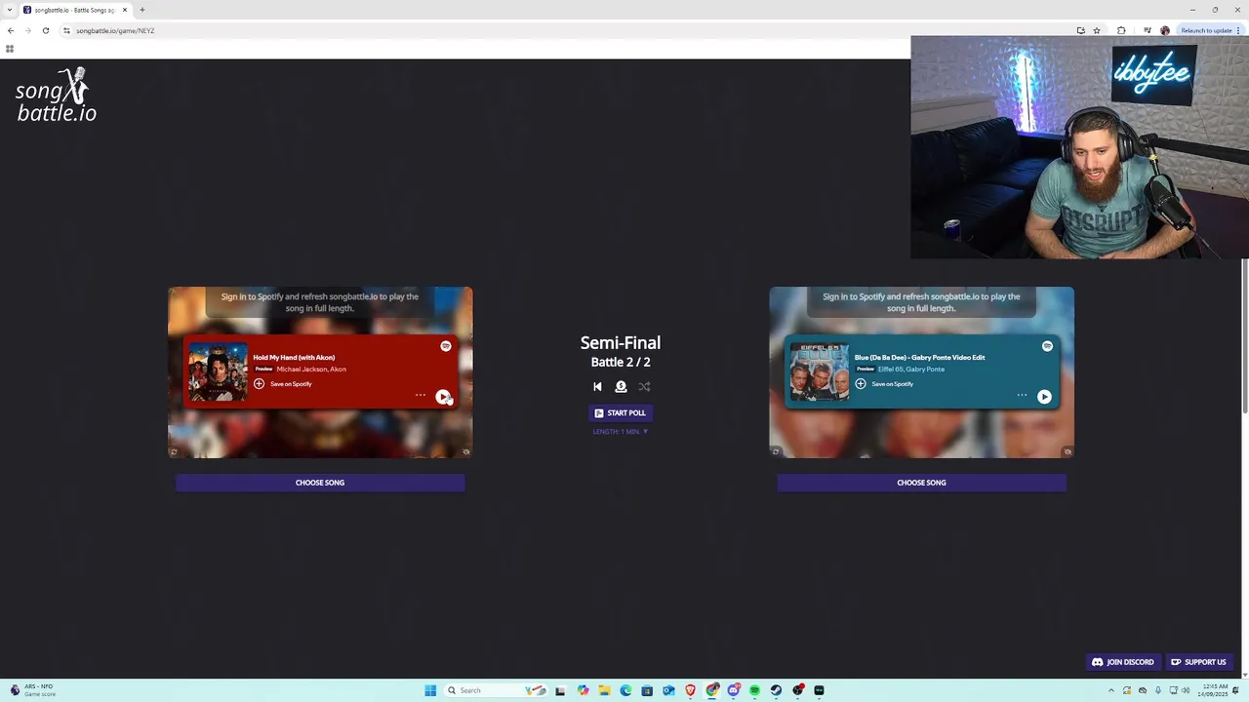Image resolution: width=1249 pixels, height=702 pixels.
Task: Save Hold My Hand on Spotify
Action: pyautogui.click(x=283, y=384)
